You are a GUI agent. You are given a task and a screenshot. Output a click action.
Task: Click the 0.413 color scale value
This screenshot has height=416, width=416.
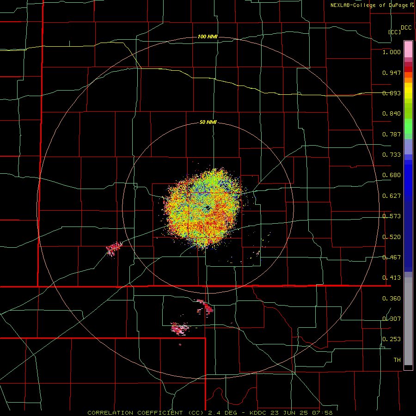tap(392, 278)
